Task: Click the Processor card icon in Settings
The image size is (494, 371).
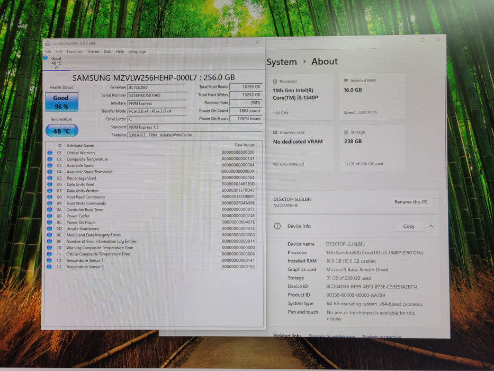Action: click(x=275, y=82)
